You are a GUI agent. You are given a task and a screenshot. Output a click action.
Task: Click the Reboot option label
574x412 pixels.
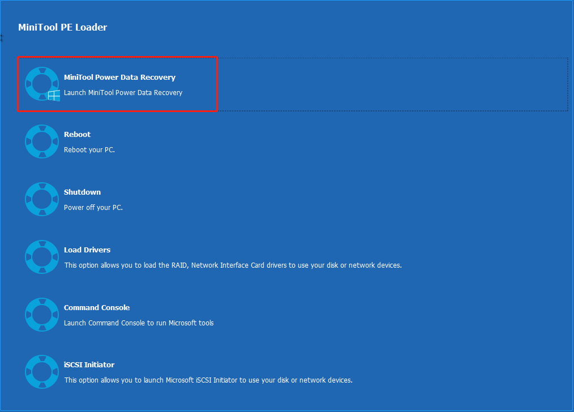tap(76, 134)
